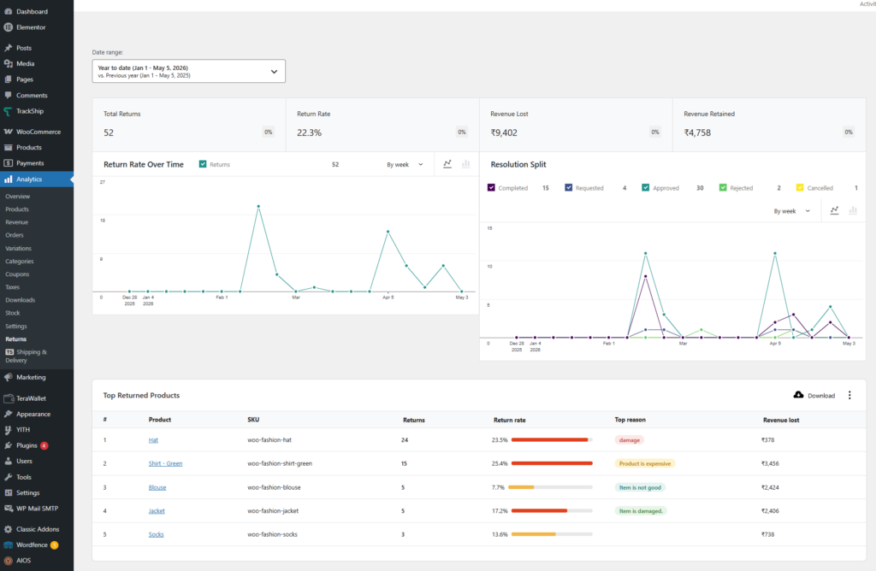Image resolution: width=876 pixels, height=571 pixels.
Task: Click the Payments icon
Action: click(x=9, y=163)
